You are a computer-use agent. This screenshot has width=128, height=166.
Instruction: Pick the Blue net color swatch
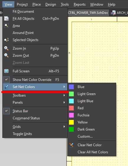coord(71,87)
